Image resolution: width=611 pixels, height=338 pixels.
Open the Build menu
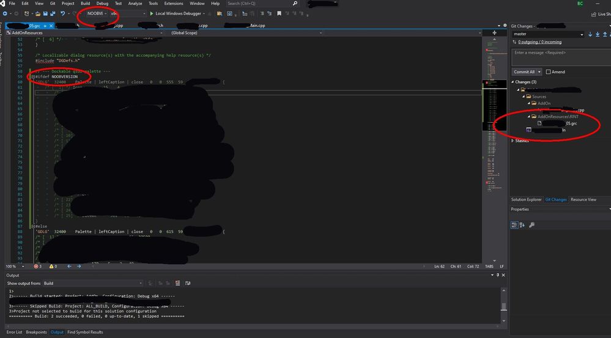point(86,4)
